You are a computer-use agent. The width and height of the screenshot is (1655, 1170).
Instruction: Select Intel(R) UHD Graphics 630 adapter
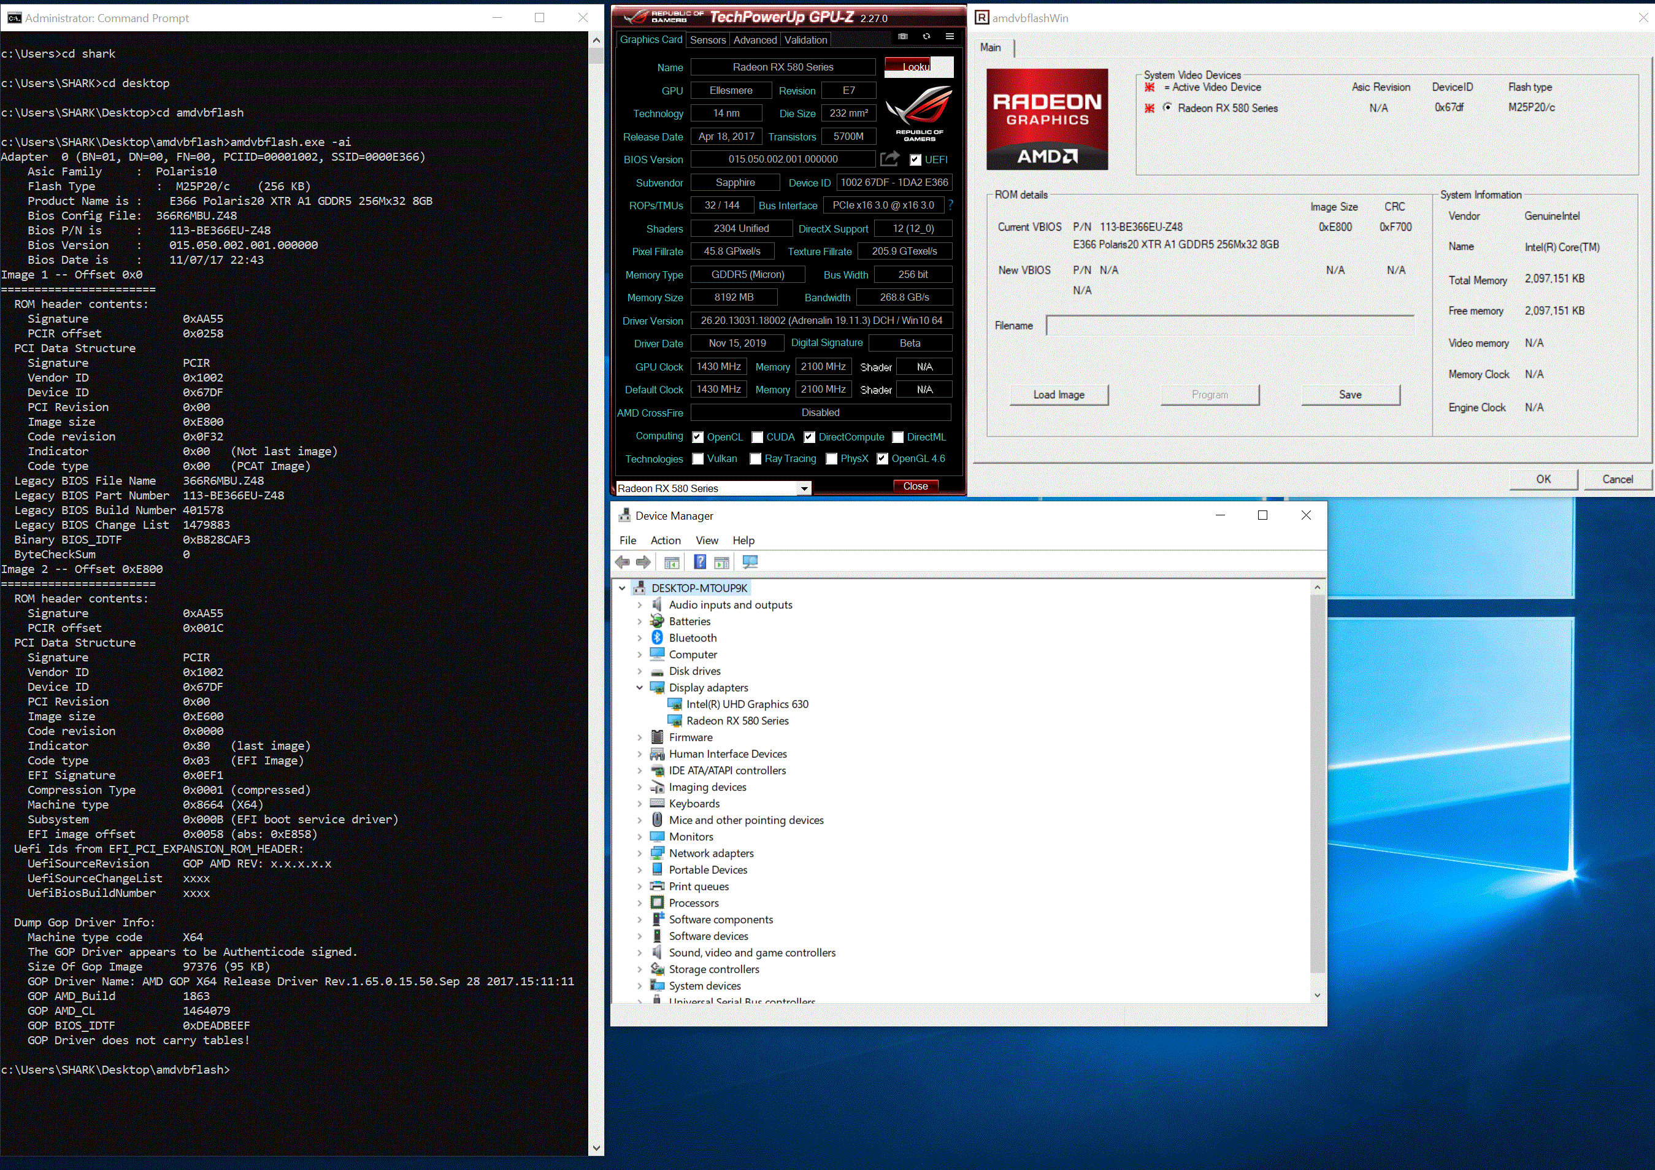pos(747,704)
